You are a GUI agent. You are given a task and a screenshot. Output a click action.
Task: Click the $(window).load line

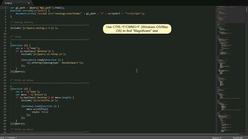coord(40,106)
